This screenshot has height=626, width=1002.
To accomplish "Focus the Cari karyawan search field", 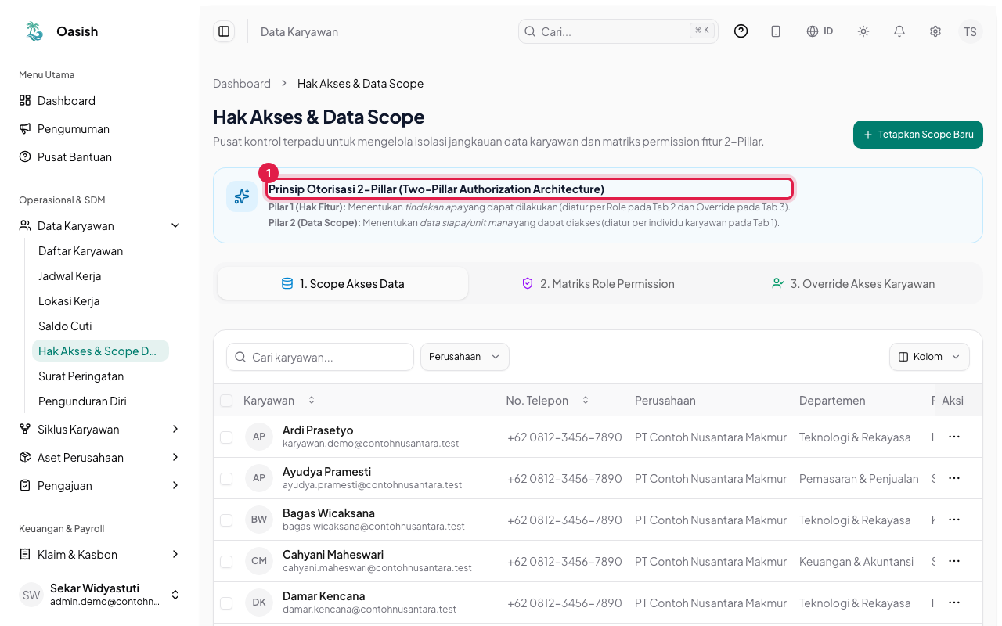I will [320, 357].
